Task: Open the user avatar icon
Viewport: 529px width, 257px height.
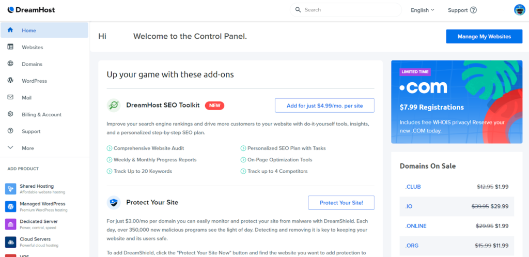Action: tap(520, 10)
